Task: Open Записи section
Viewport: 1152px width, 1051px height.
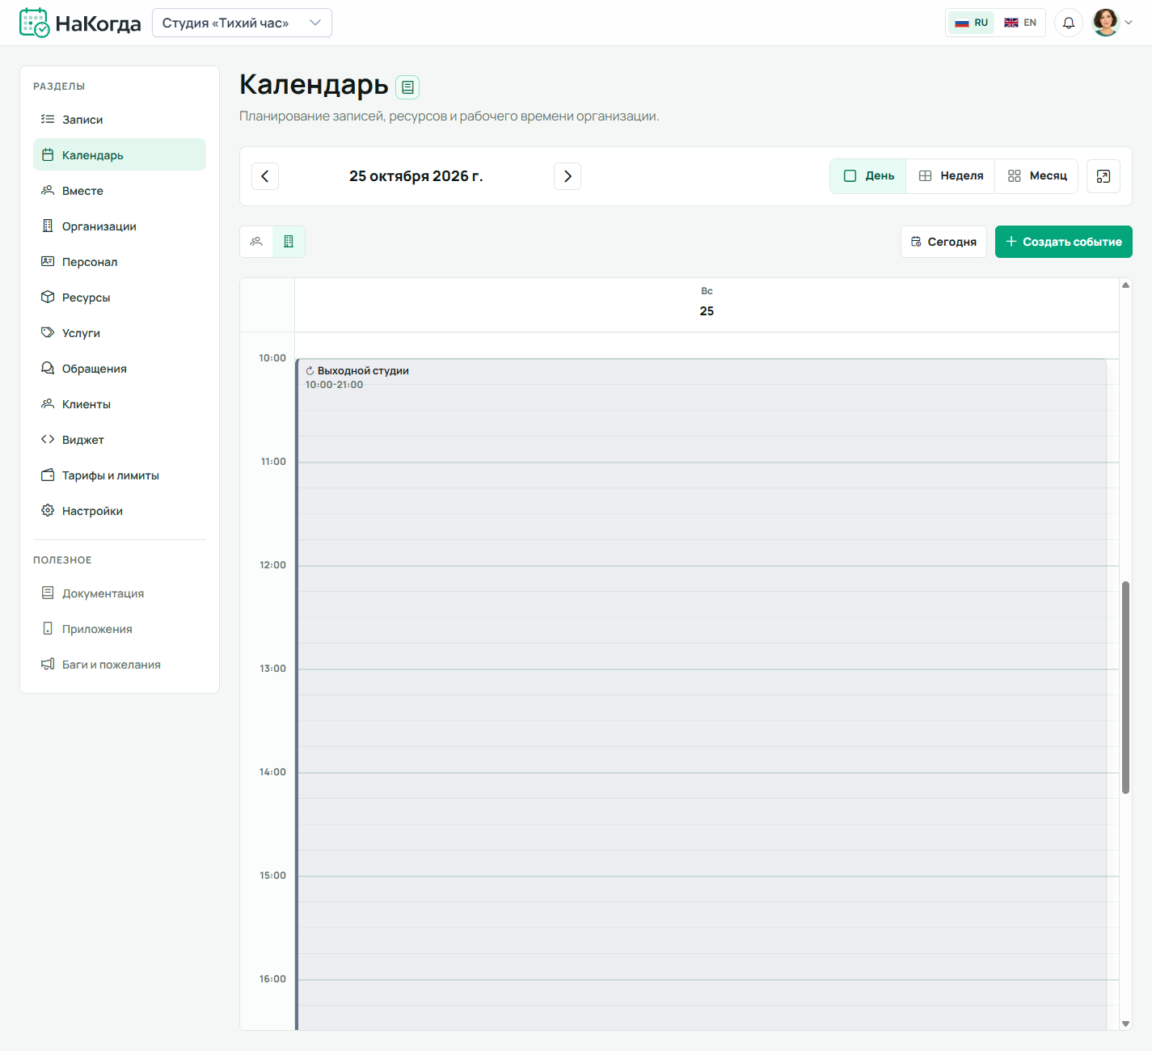Action: [x=120, y=120]
